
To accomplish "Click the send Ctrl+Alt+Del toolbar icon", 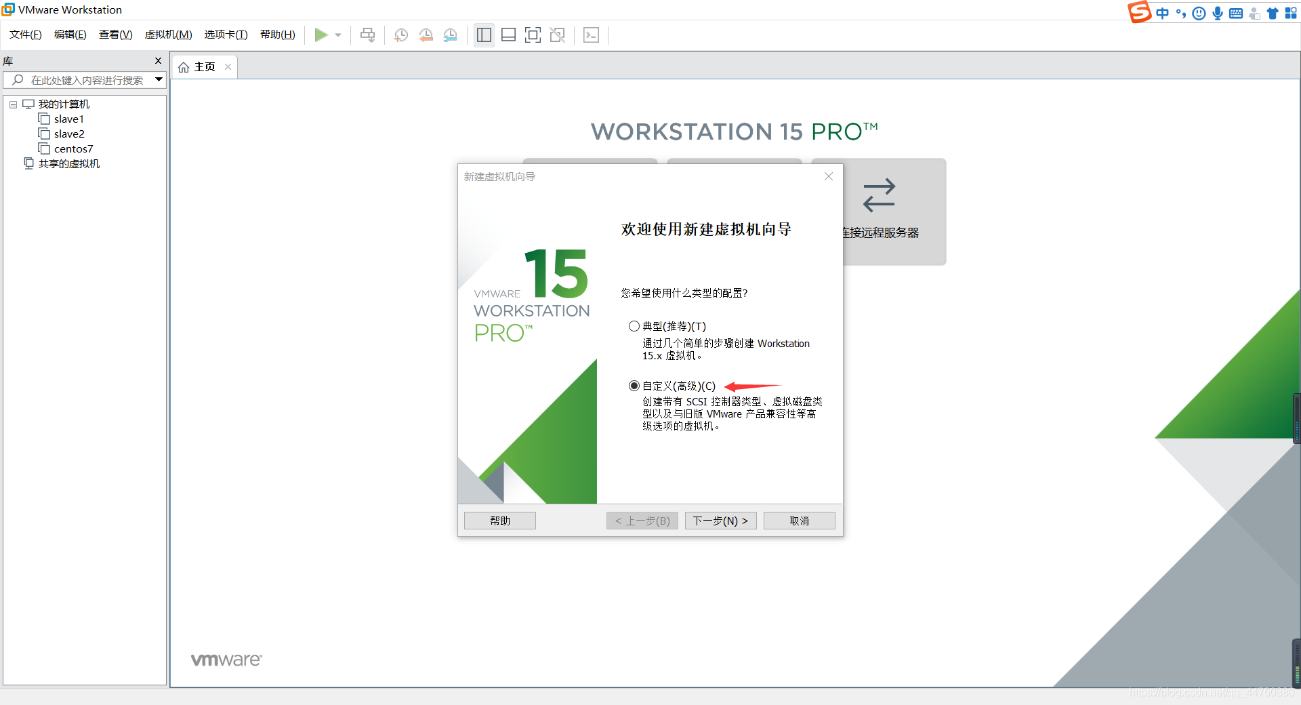I will tap(368, 35).
